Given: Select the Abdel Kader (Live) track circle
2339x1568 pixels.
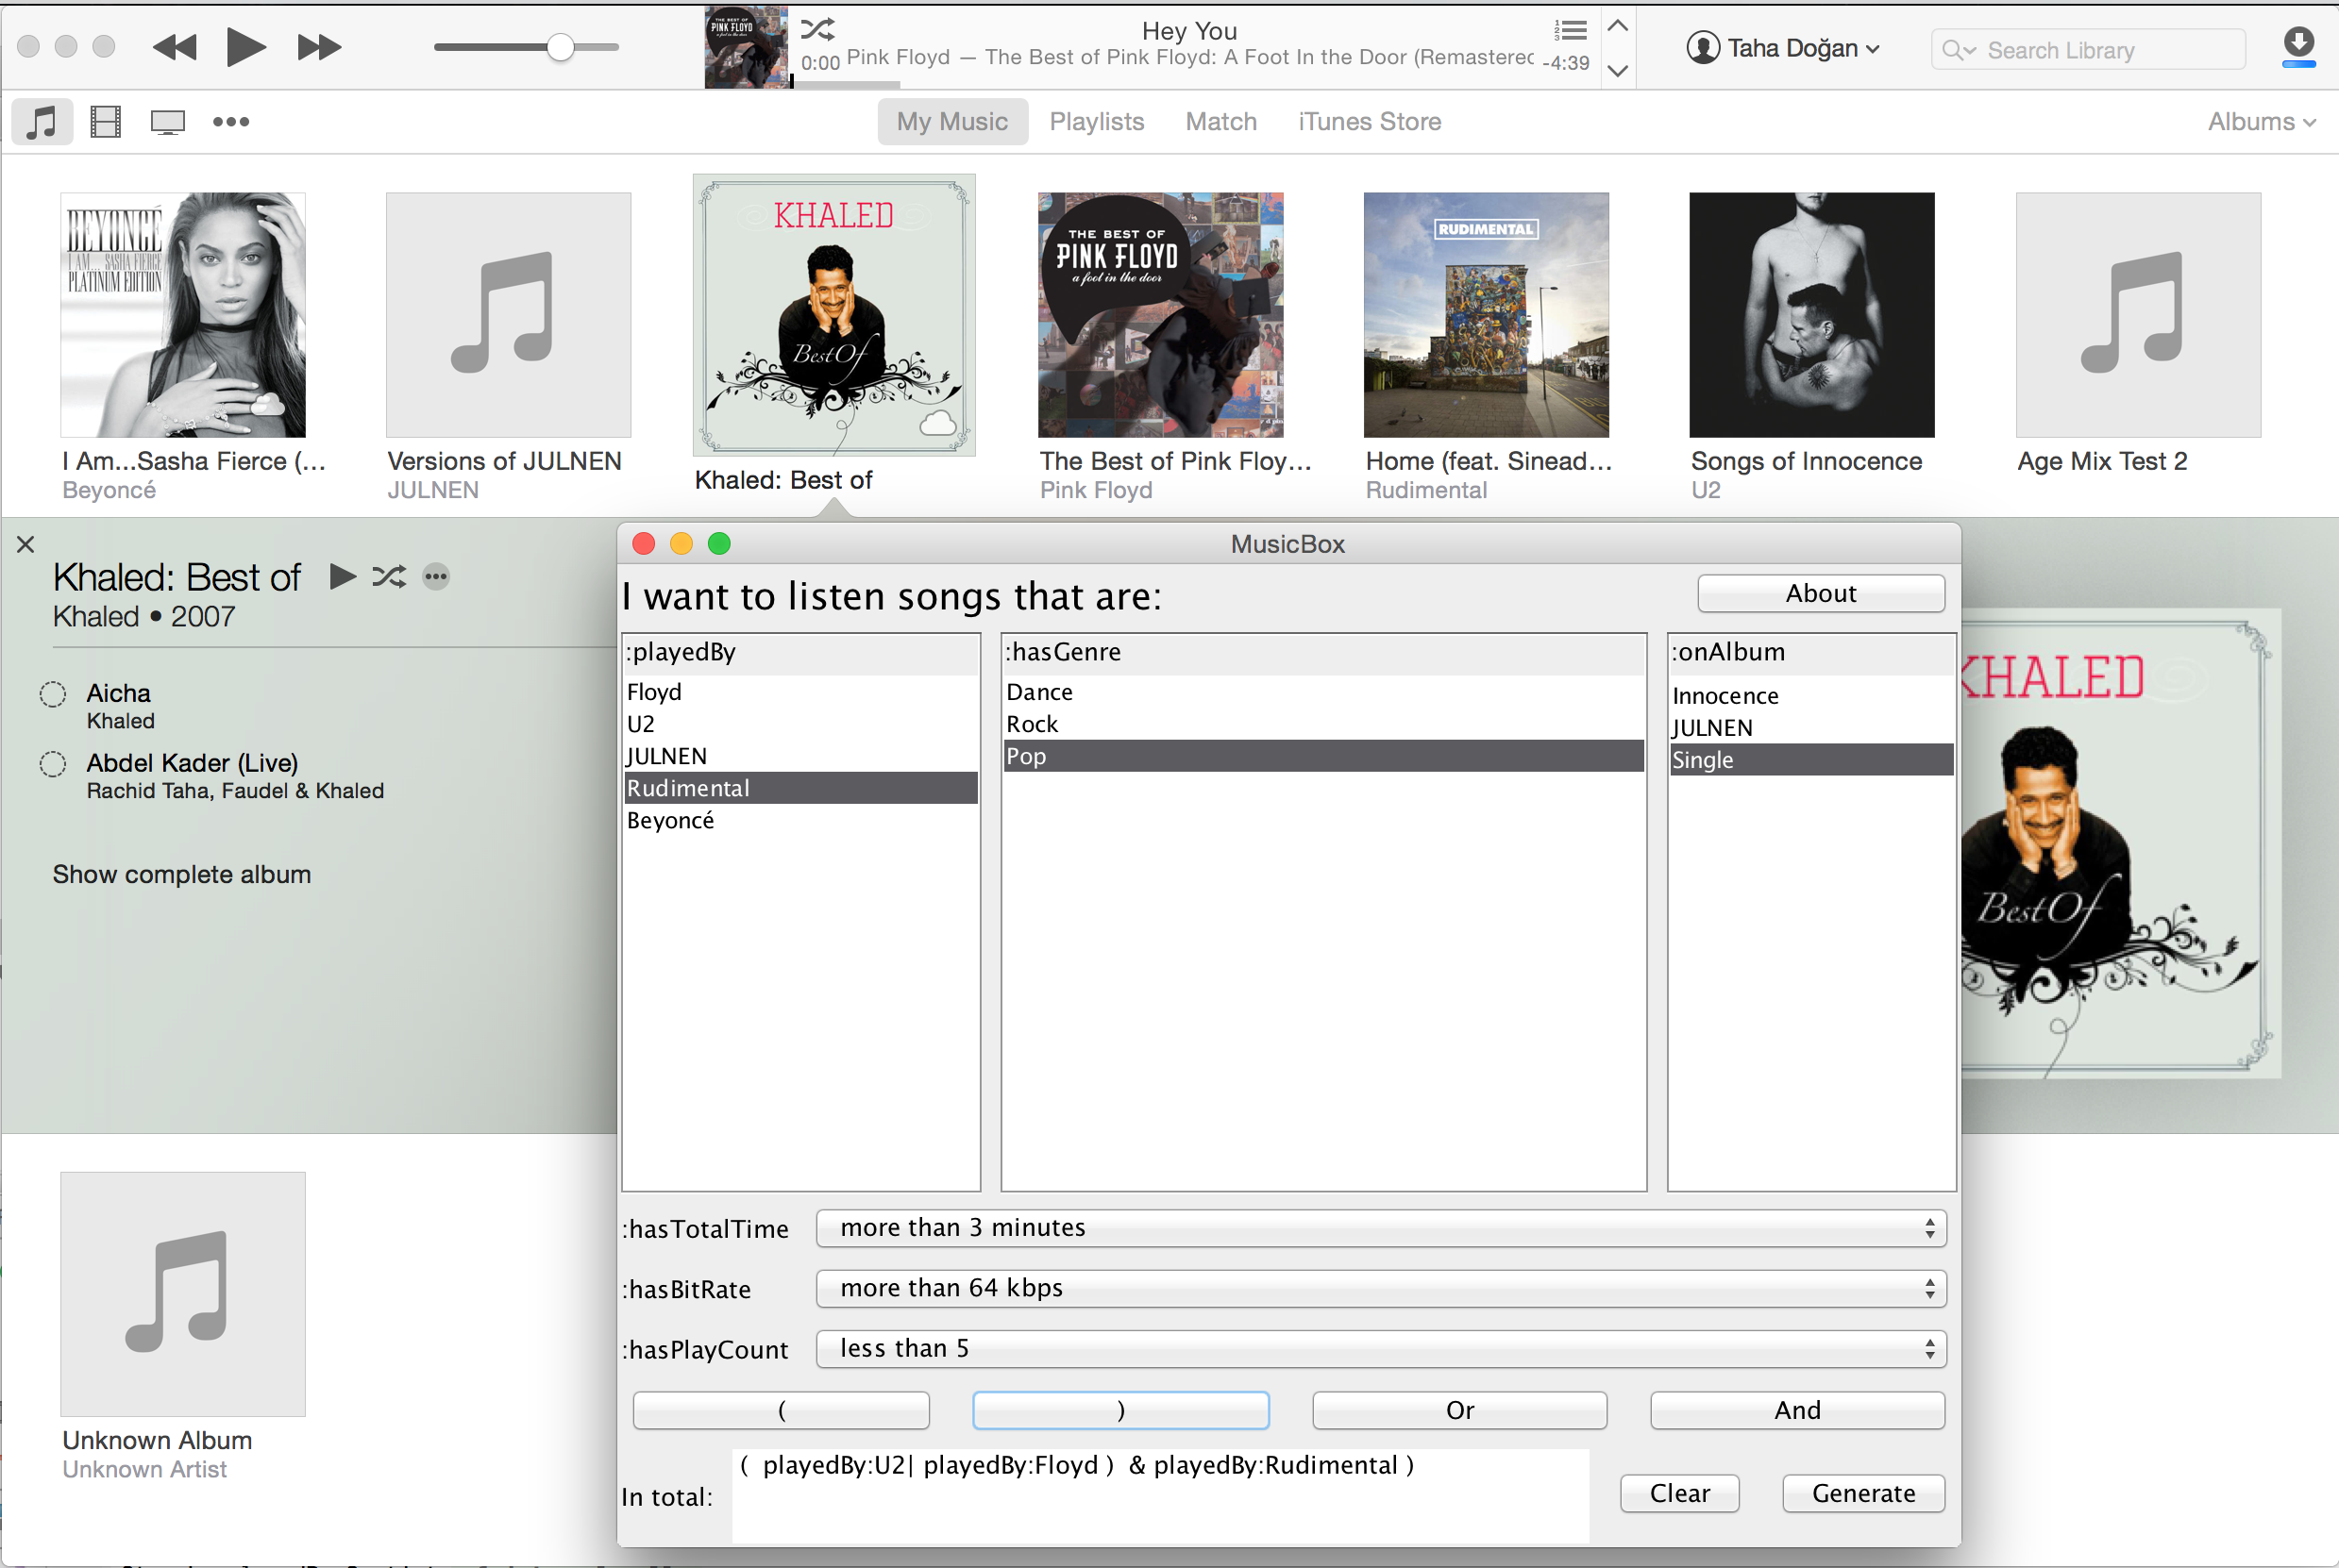Looking at the screenshot, I should [x=53, y=764].
